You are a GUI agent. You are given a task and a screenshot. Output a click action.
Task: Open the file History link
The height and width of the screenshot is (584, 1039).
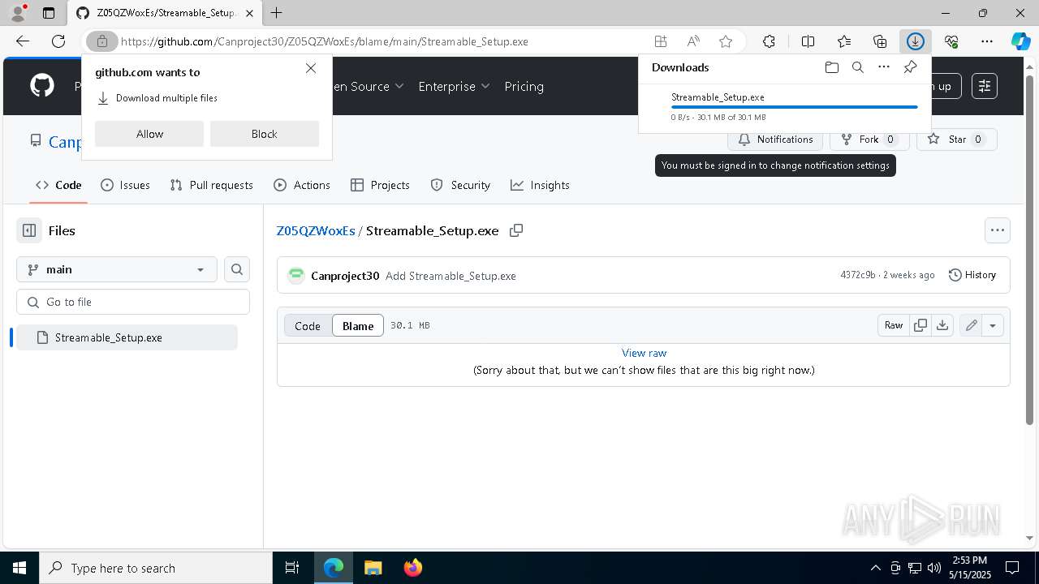tap(972, 275)
